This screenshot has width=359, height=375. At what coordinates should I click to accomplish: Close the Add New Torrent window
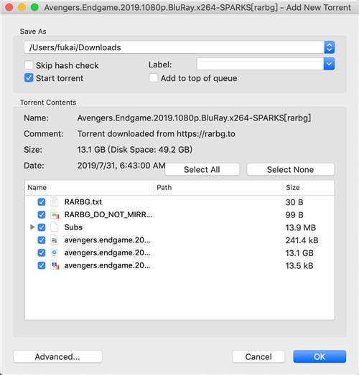(9, 7)
